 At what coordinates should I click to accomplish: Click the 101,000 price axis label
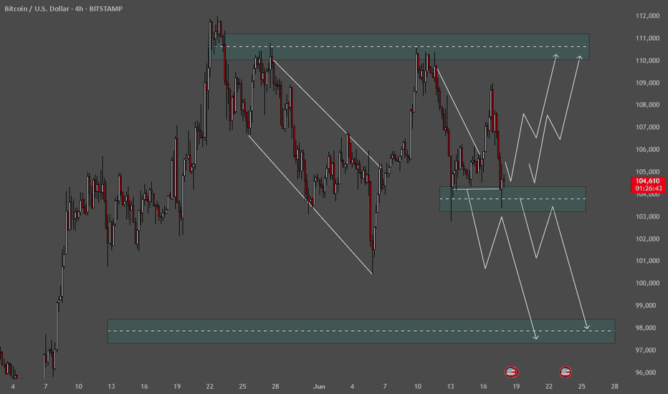647,261
